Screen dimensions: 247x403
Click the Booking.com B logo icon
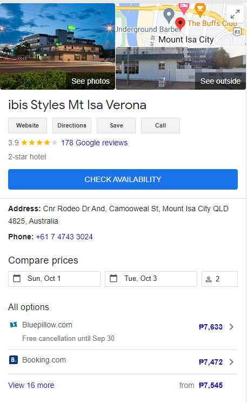[14, 360]
